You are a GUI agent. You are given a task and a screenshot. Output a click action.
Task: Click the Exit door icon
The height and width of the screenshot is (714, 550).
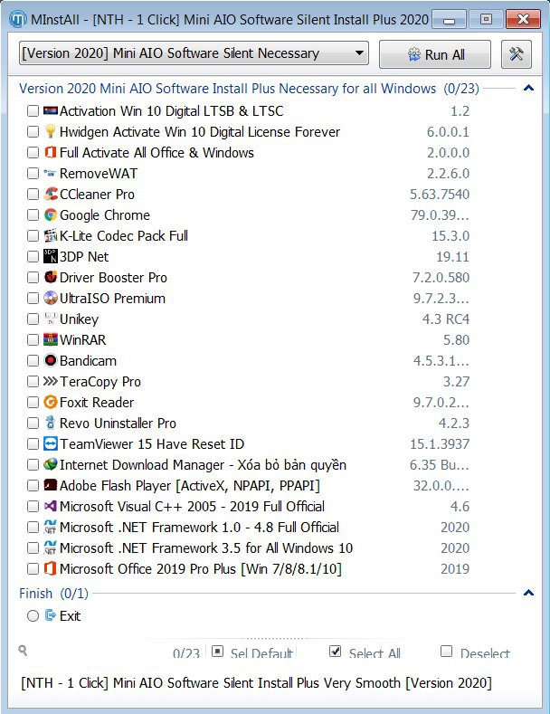(50, 615)
